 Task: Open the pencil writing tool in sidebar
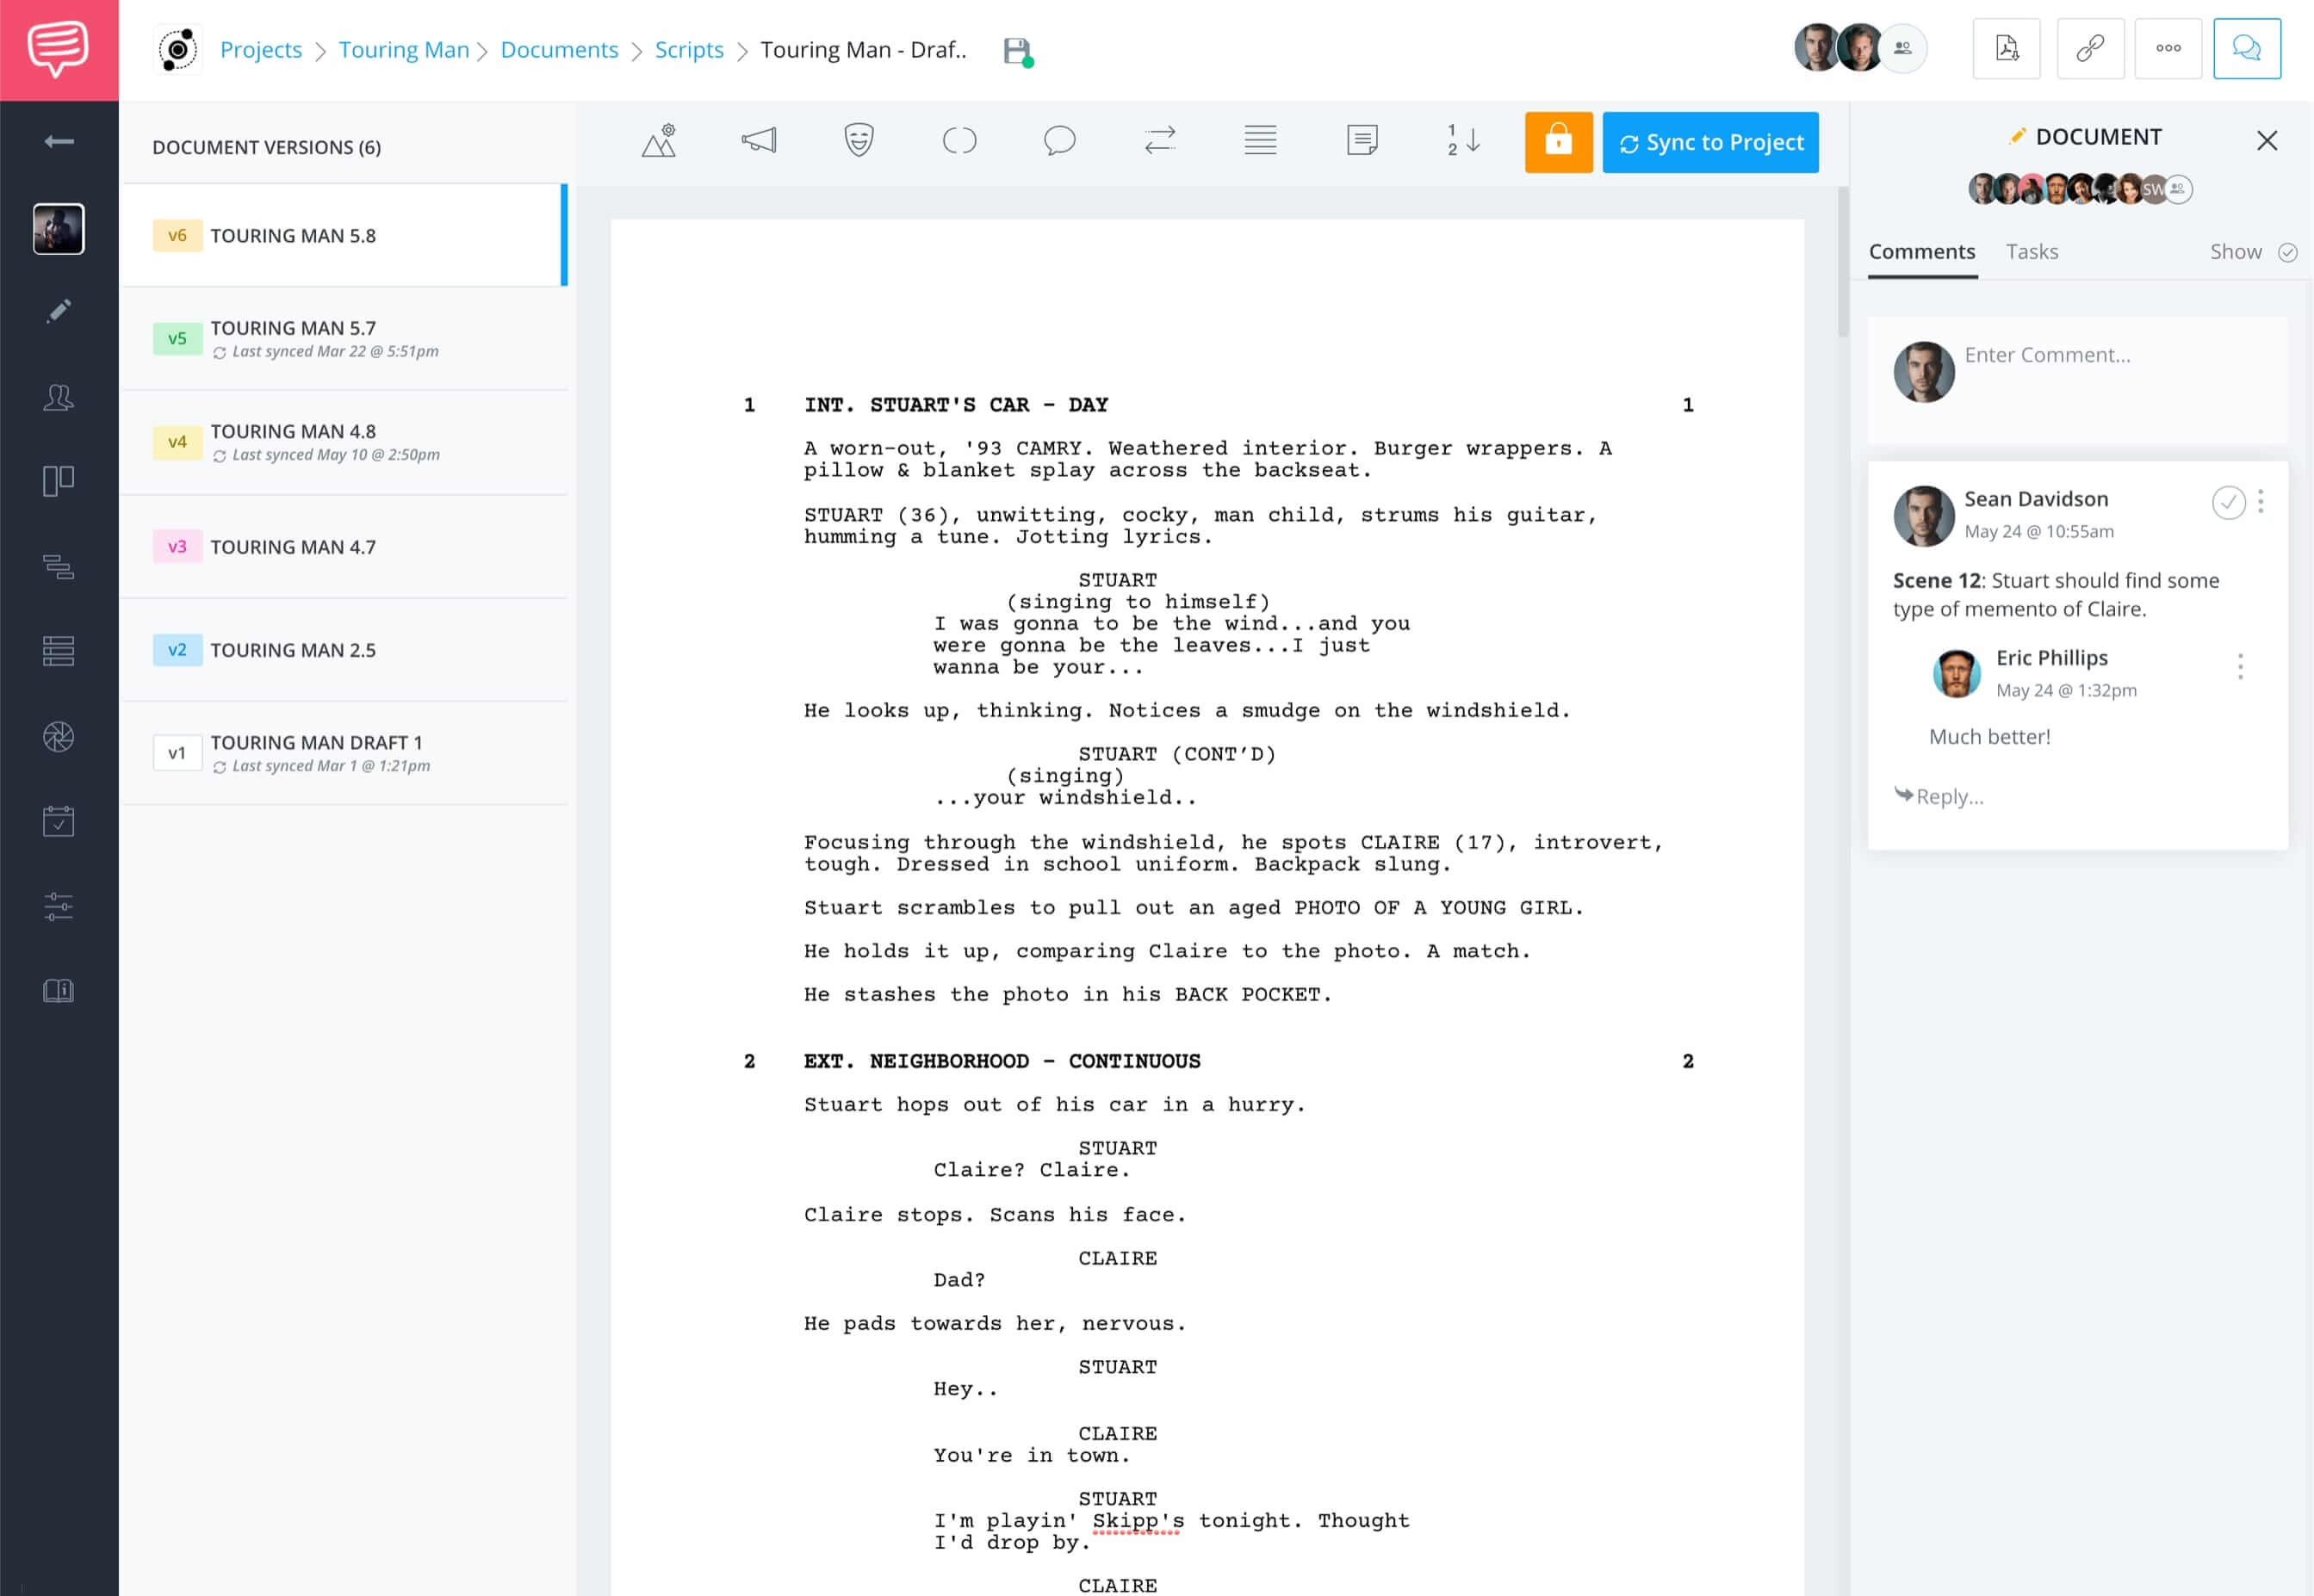point(59,311)
